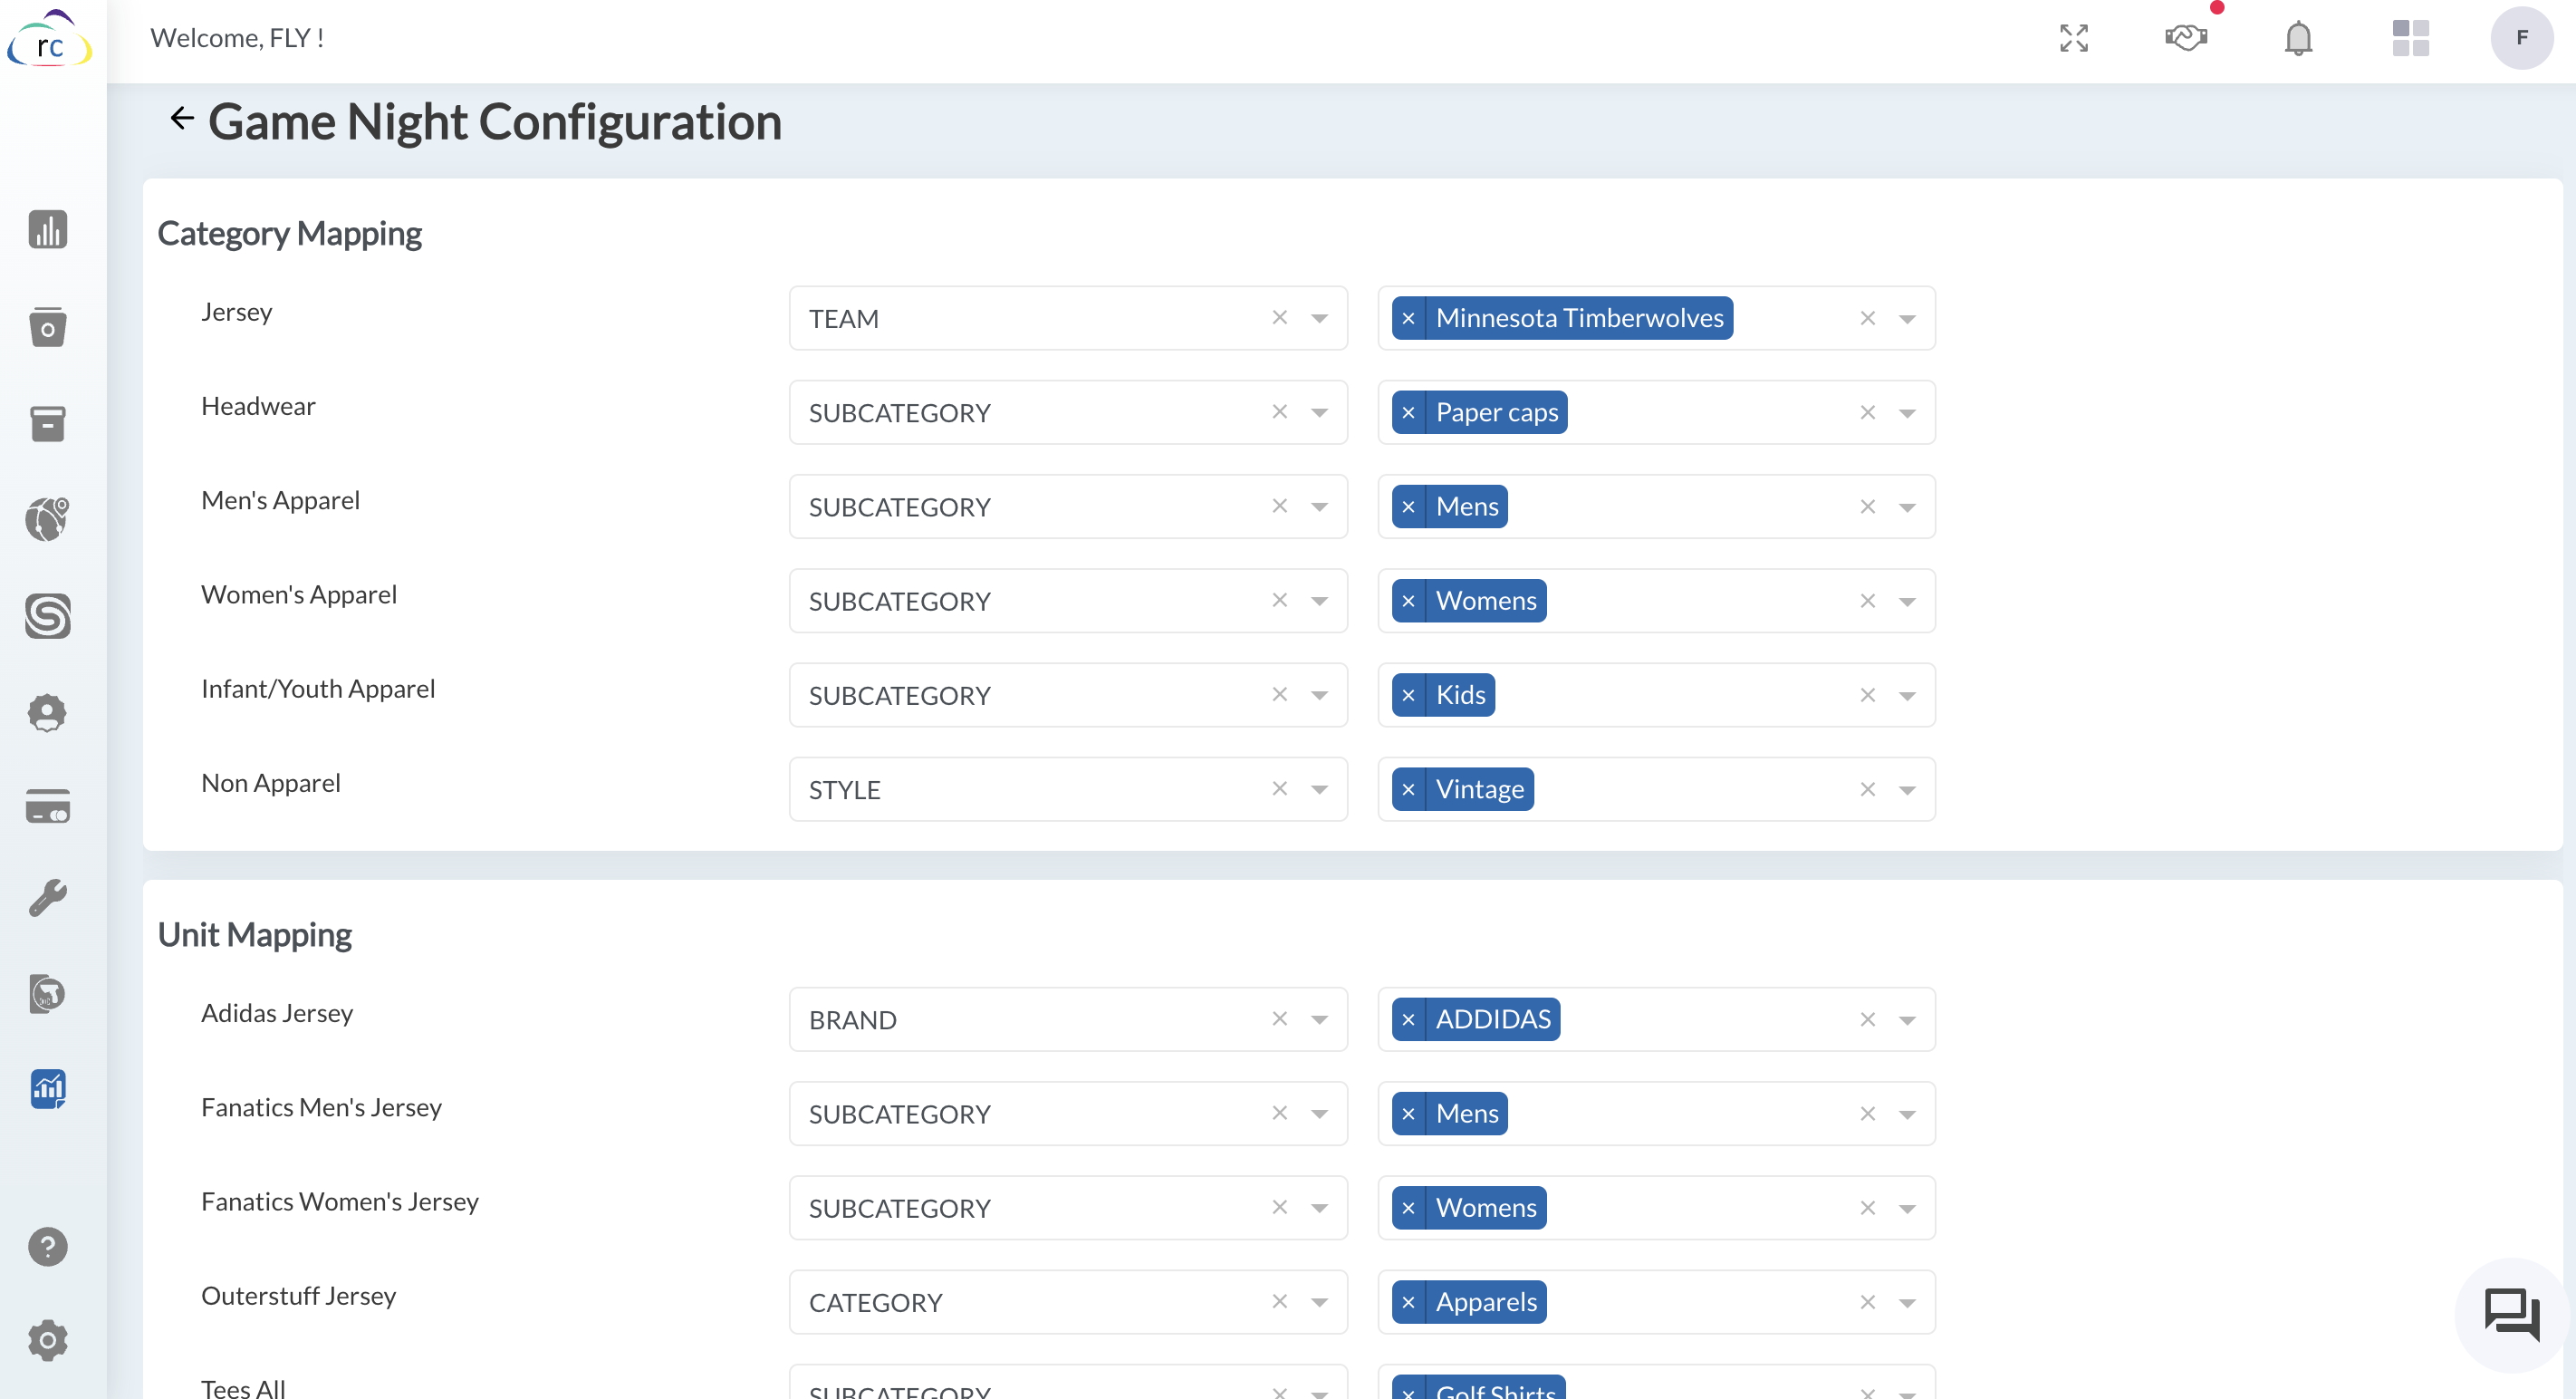Remove the Mens tag in Fanatics Men's Jersey row
Screen dimensions: 2576x1399
click(x=1408, y=1114)
